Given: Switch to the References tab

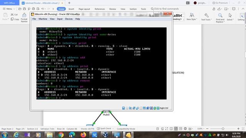Looking at the screenshot, I should click(100, 9).
